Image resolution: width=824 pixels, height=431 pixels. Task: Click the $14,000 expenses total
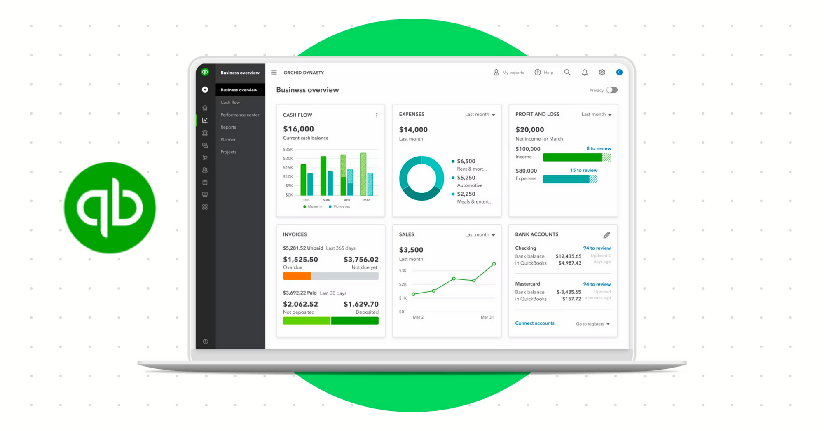click(413, 129)
